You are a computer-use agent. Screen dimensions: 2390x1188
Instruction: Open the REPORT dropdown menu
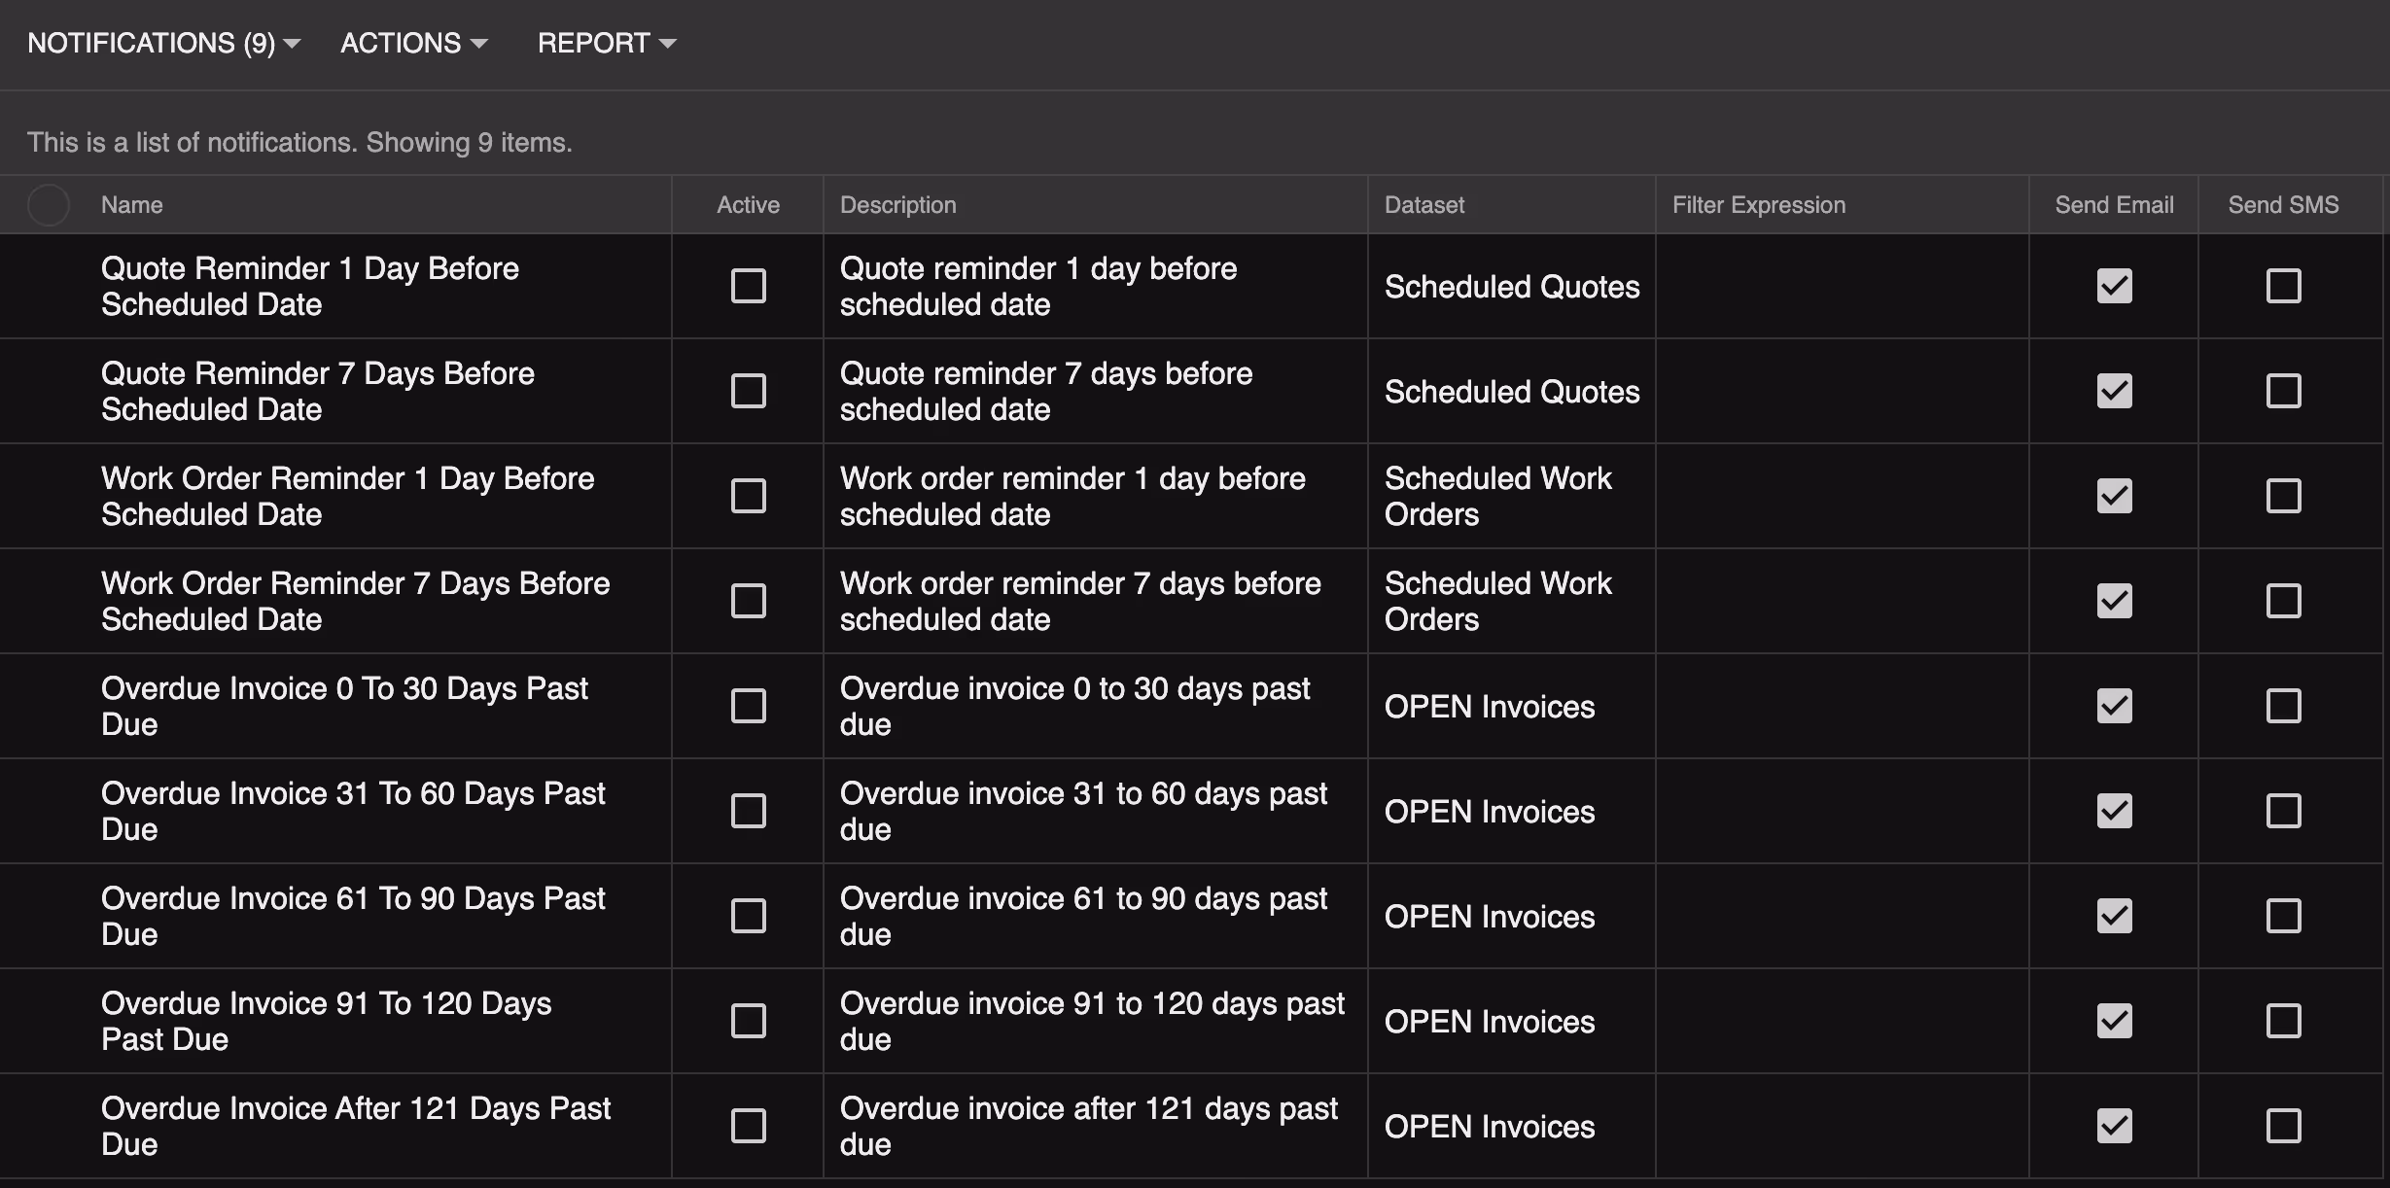606,43
